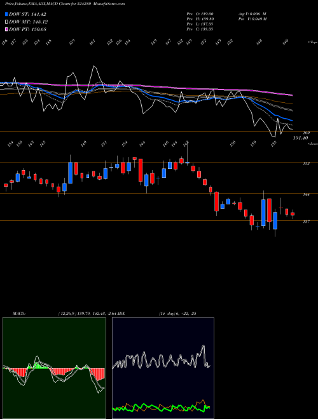Open the dark blue ADX indicator panel
Viewport: 318px width, 419px height.
pyautogui.click(x=163, y=368)
